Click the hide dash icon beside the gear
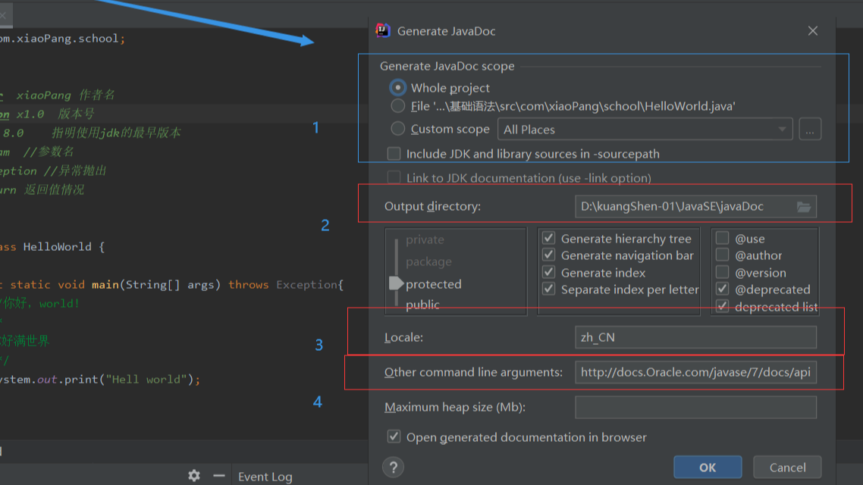Viewport: 863px width, 485px height. [x=218, y=476]
